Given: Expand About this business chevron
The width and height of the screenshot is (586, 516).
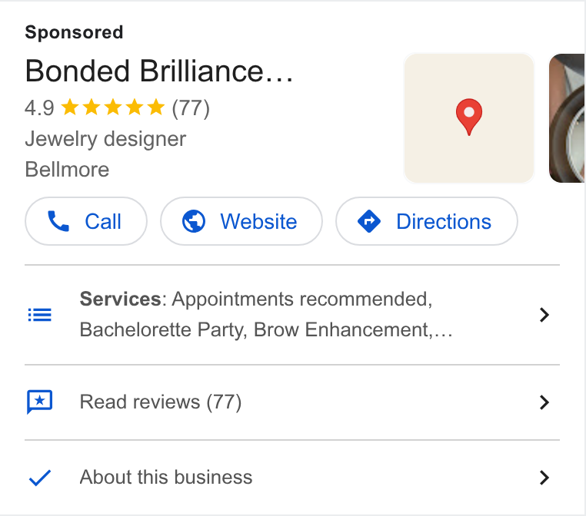Looking at the screenshot, I should tap(544, 478).
